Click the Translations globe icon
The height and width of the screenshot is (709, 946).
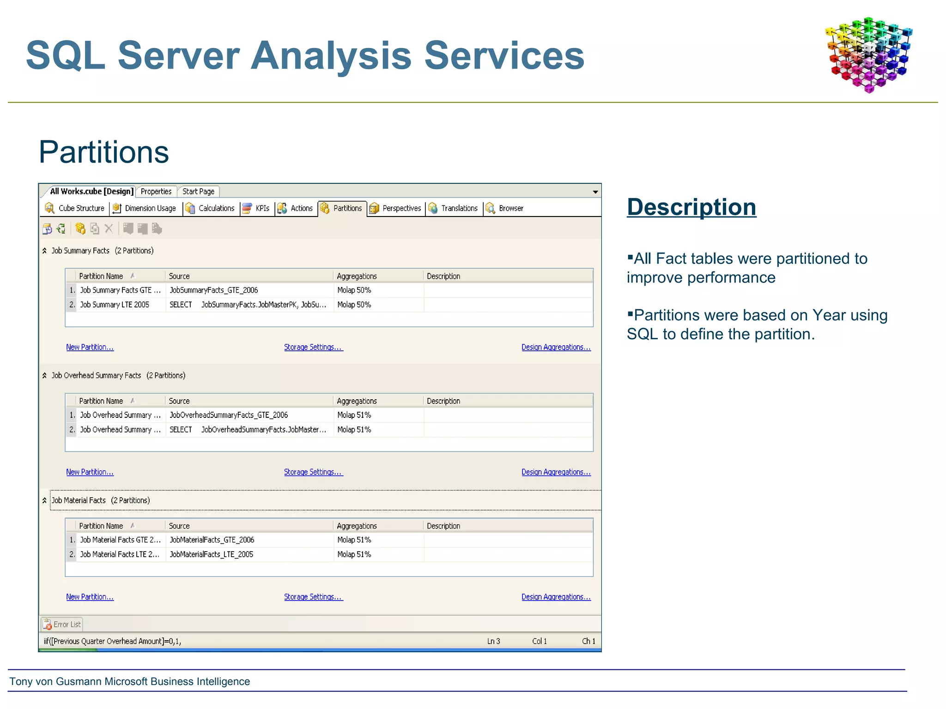coord(433,208)
